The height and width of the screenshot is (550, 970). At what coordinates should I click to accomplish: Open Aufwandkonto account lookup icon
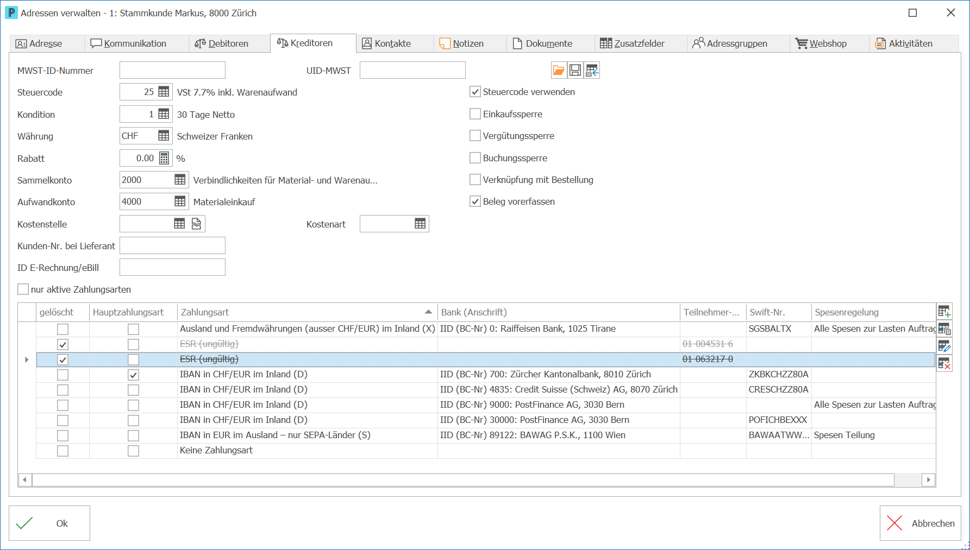(180, 201)
